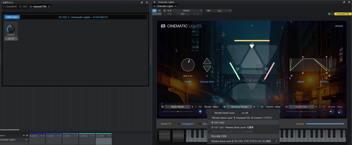This screenshot has width=352, height=145.
Task: Click the Sample Shift up arrow
Action: click(x=207, y=62)
